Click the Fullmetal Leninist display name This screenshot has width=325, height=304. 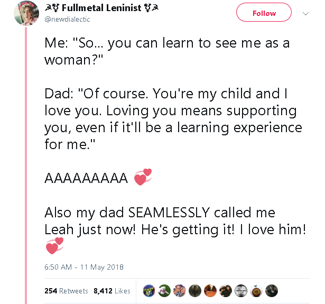pyautogui.click(x=101, y=8)
